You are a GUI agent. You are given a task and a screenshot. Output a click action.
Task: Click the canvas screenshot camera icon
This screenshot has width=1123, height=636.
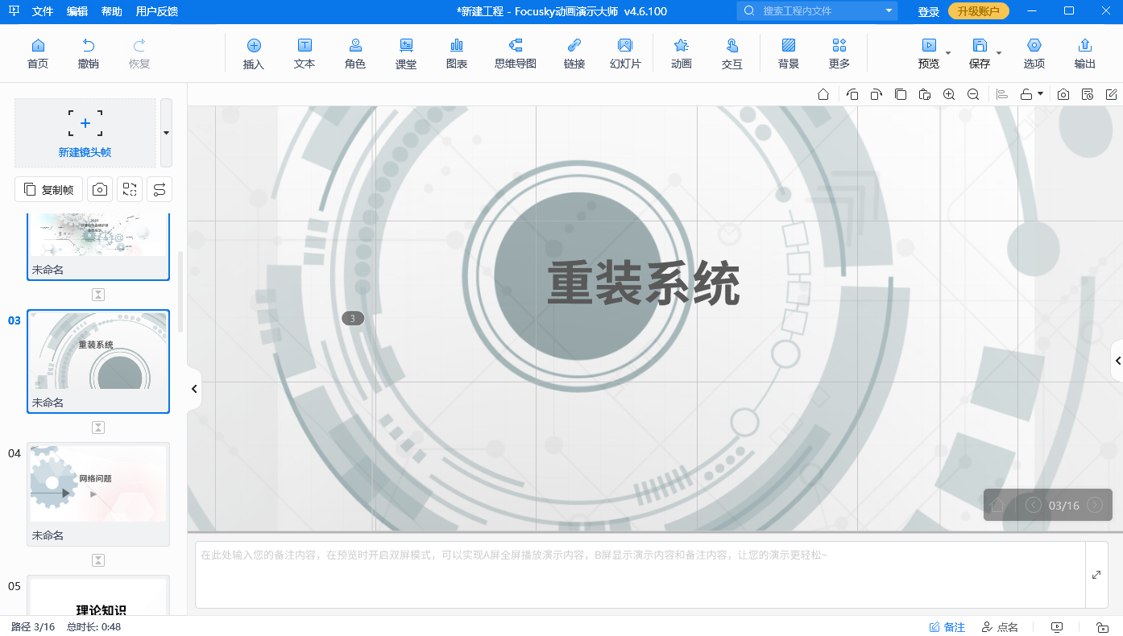1063,94
